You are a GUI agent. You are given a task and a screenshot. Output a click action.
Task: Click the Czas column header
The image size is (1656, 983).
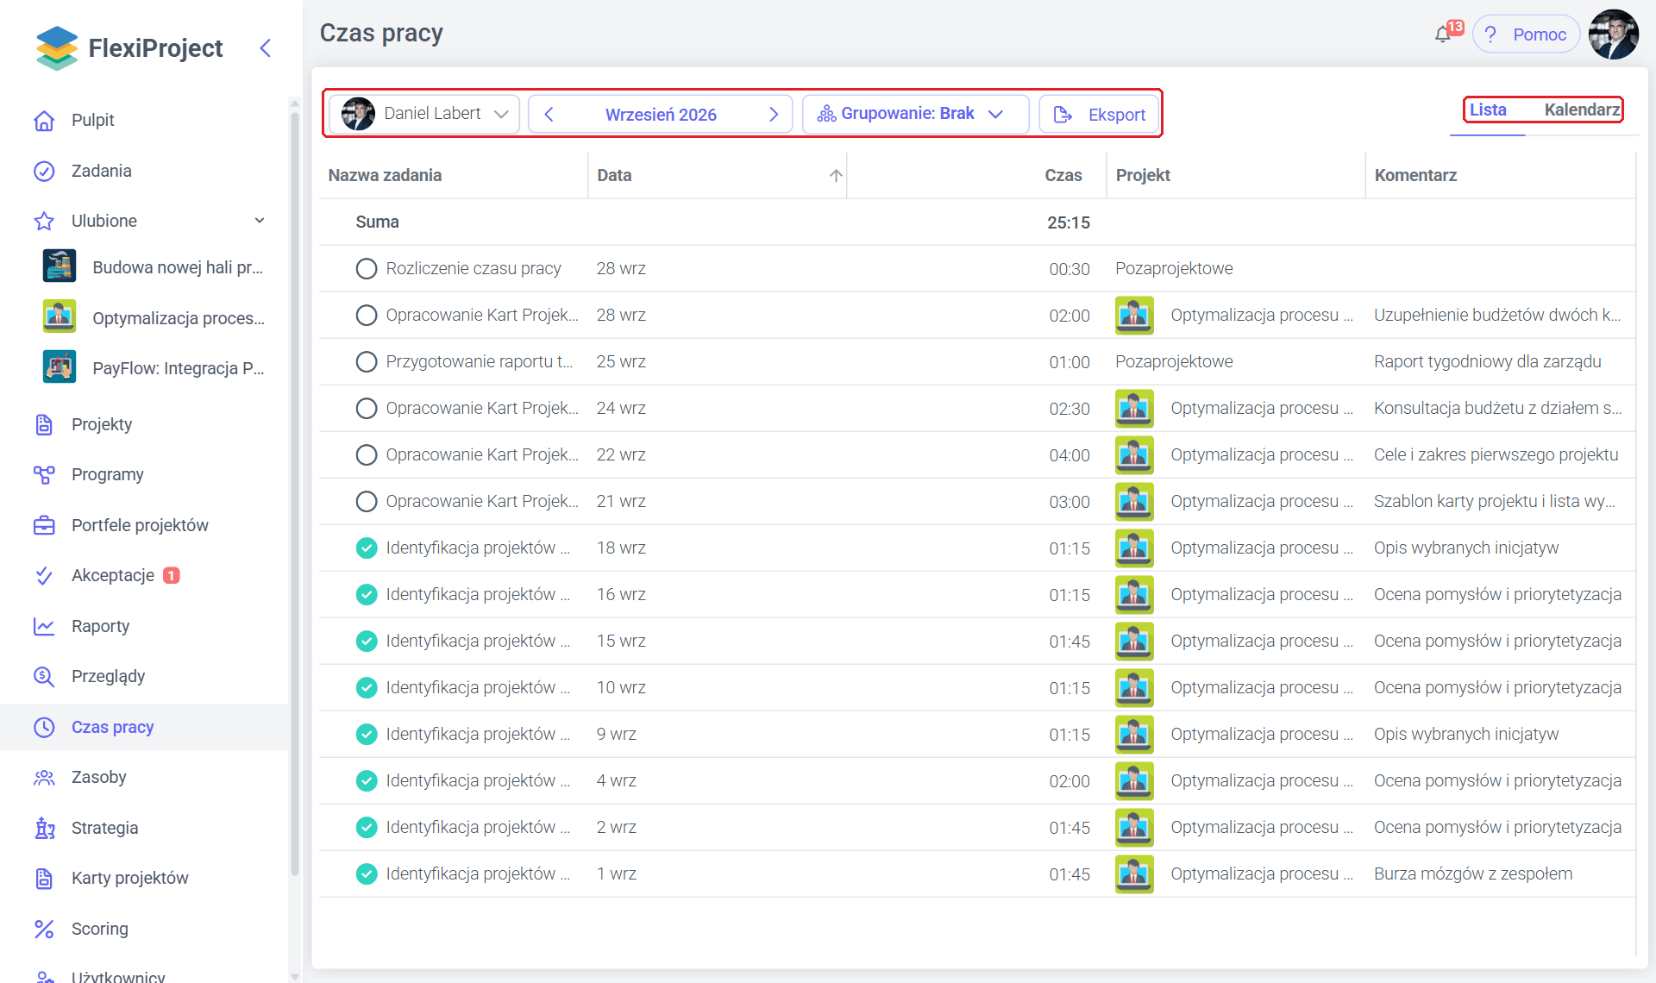pyautogui.click(x=1063, y=175)
